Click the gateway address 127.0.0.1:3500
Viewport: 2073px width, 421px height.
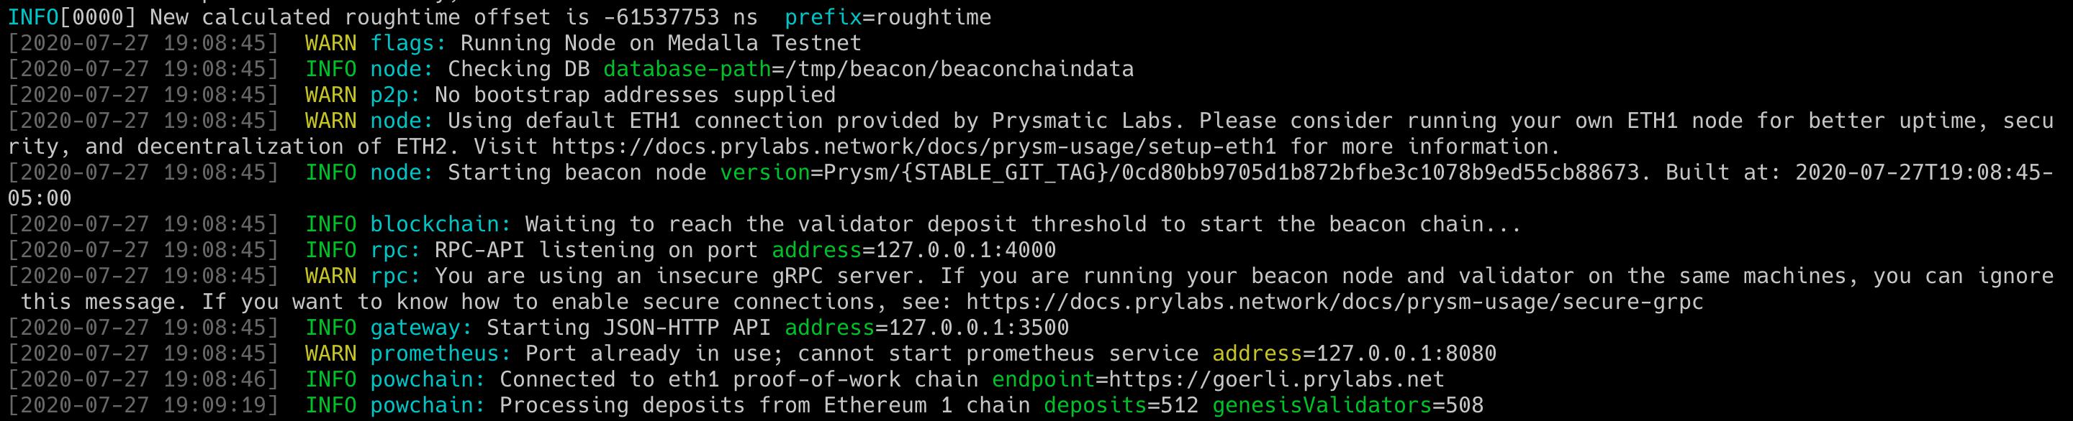979,328
